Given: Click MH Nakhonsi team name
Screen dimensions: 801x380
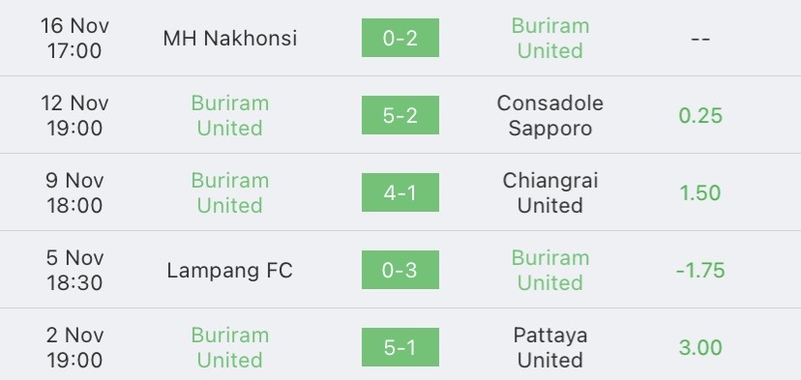Looking at the screenshot, I should (x=230, y=39).
